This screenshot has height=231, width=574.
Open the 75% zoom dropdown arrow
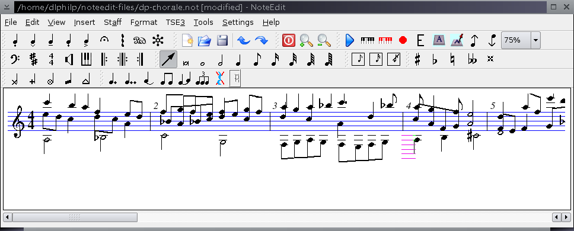535,40
